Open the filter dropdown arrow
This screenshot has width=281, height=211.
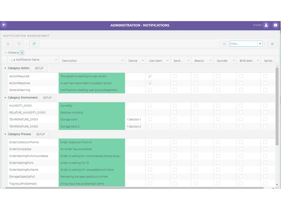(x=259, y=43)
